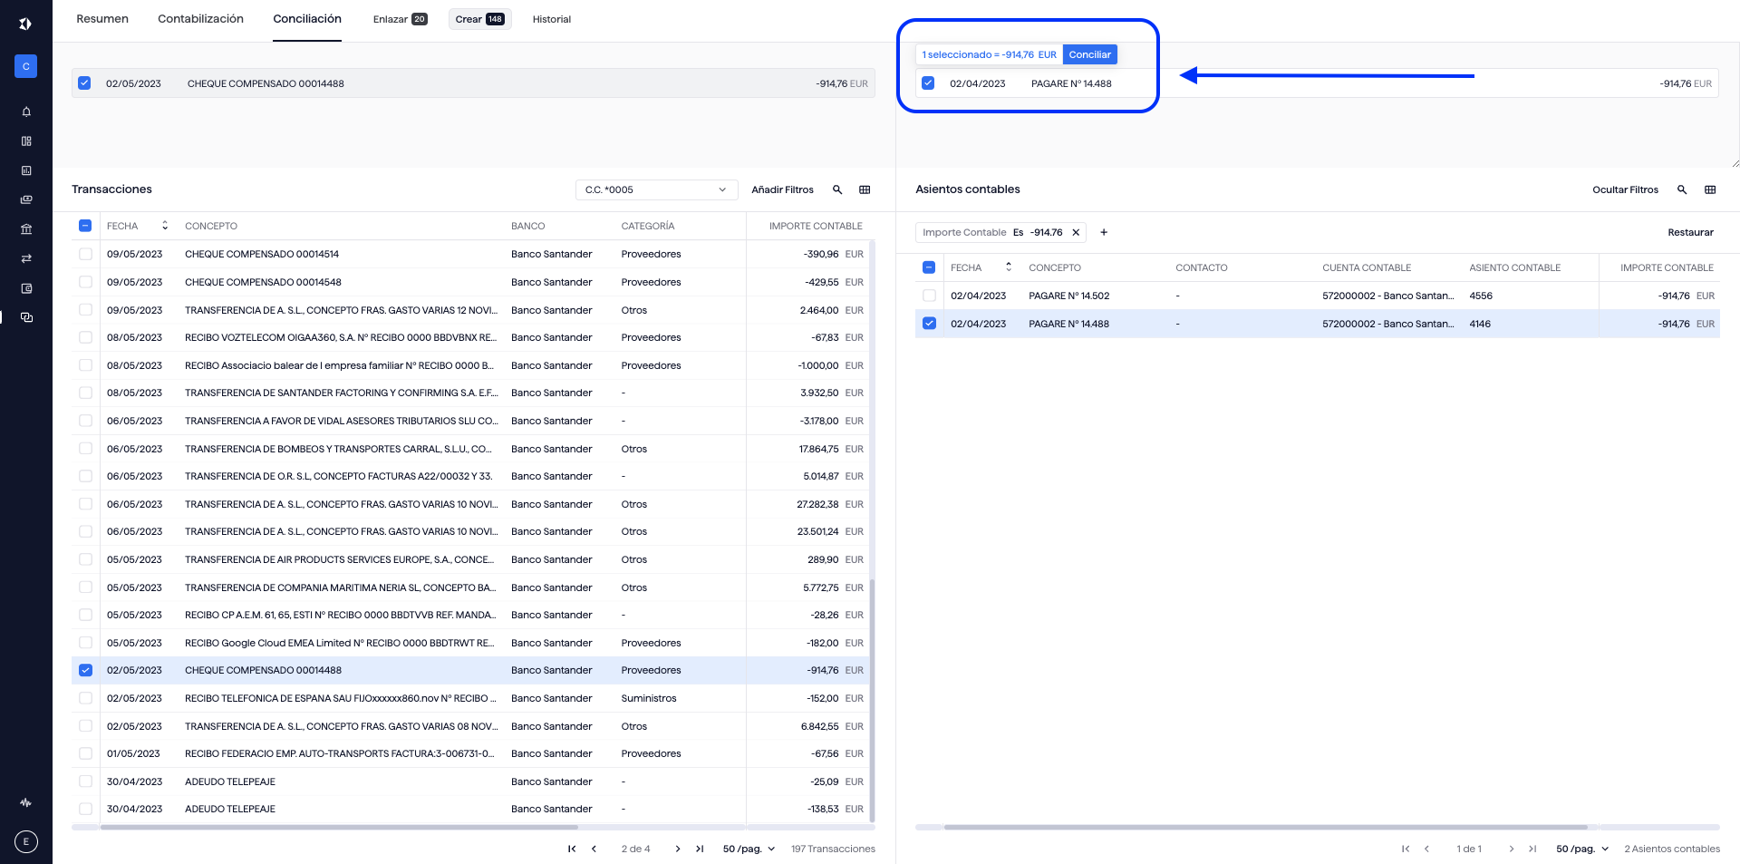This screenshot has width=1740, height=864.
Task: Change Asientos contables rows per page 50/pag.
Action: tap(1582, 849)
